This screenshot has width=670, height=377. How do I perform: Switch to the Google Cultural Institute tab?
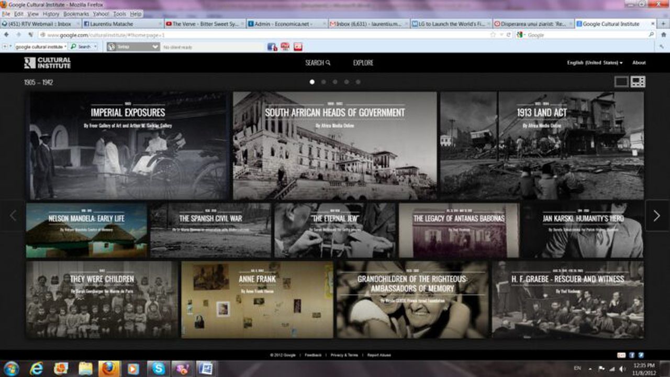[x=610, y=24]
